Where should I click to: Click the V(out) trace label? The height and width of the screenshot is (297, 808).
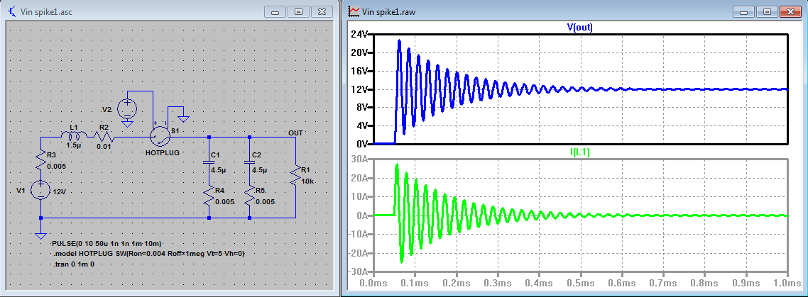[x=580, y=28]
